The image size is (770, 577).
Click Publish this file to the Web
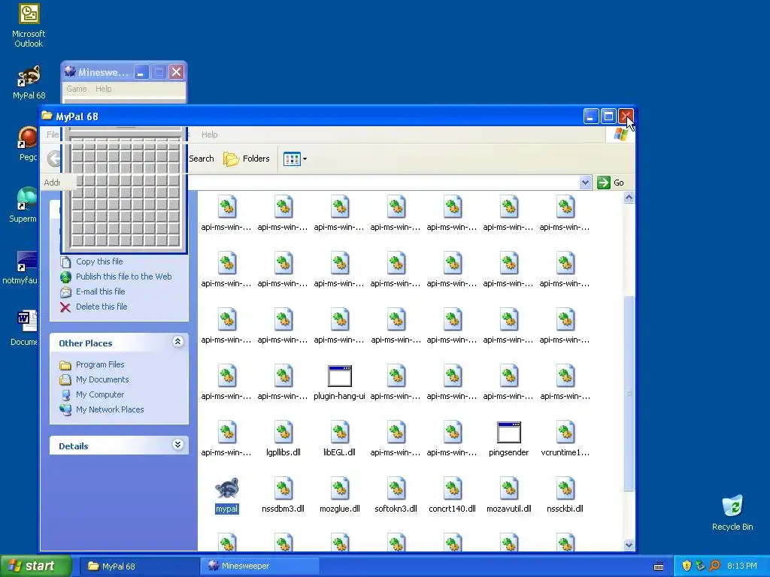tap(124, 276)
